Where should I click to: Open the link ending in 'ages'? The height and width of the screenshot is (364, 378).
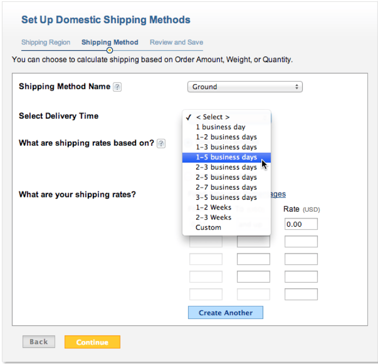click(x=277, y=194)
